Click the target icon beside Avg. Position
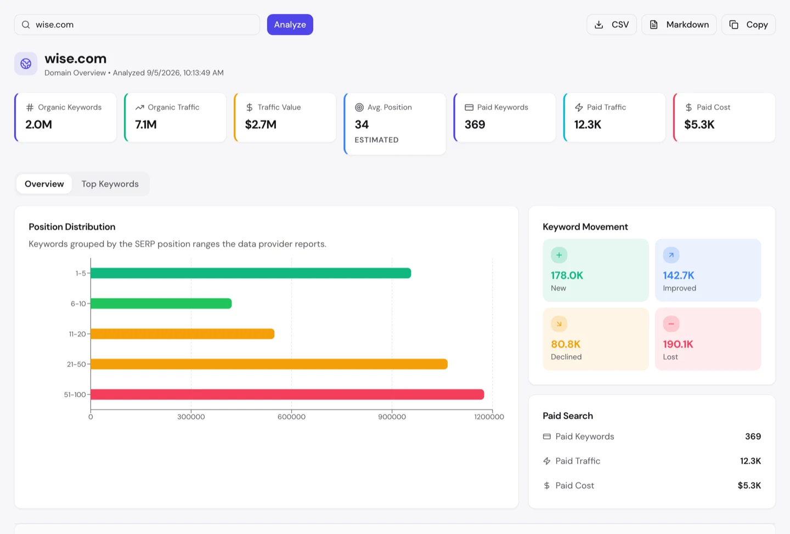 pyautogui.click(x=359, y=107)
